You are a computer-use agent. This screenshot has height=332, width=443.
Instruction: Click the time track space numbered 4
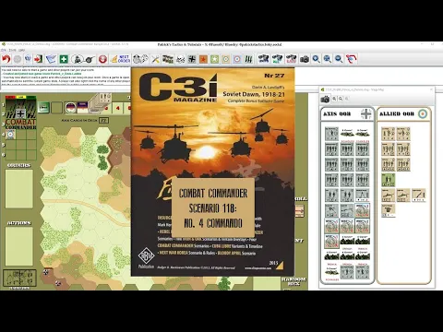click(x=117, y=108)
